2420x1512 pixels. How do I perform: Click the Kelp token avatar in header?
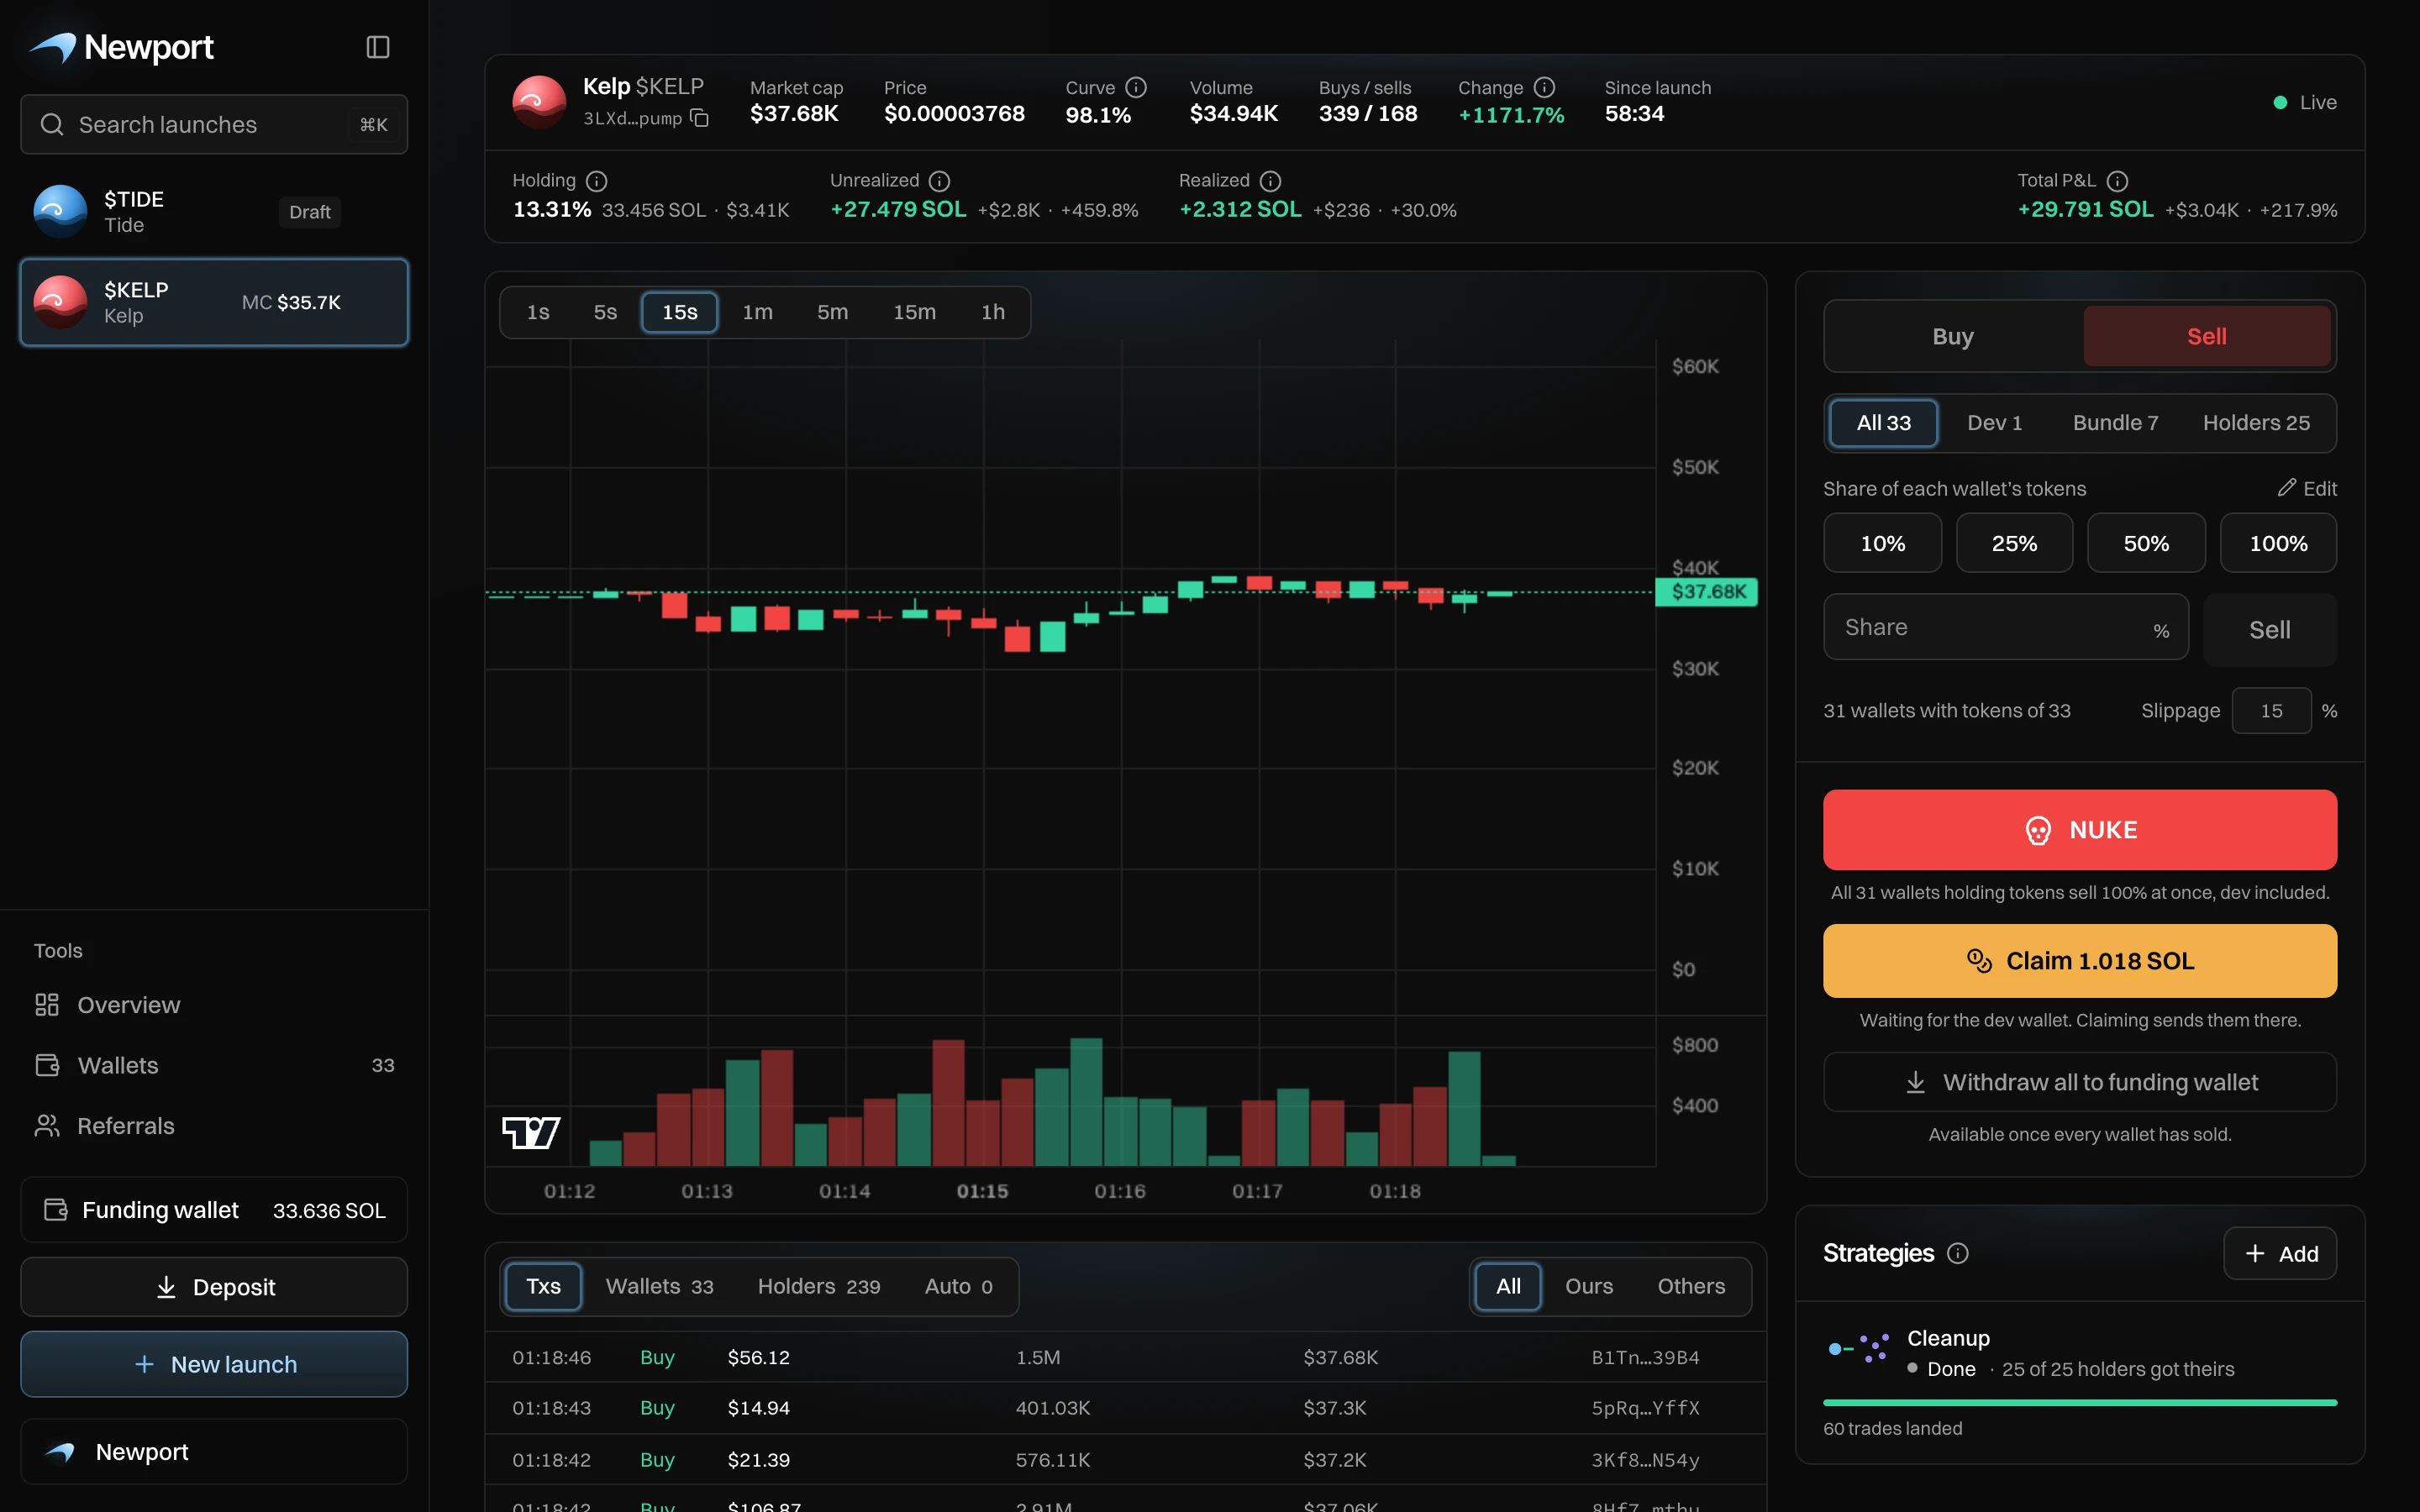click(539, 102)
